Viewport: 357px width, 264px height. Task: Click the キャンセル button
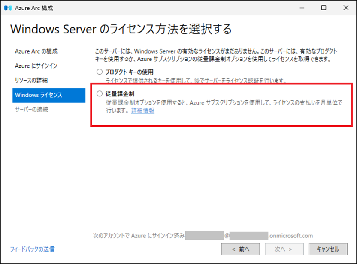click(x=328, y=249)
